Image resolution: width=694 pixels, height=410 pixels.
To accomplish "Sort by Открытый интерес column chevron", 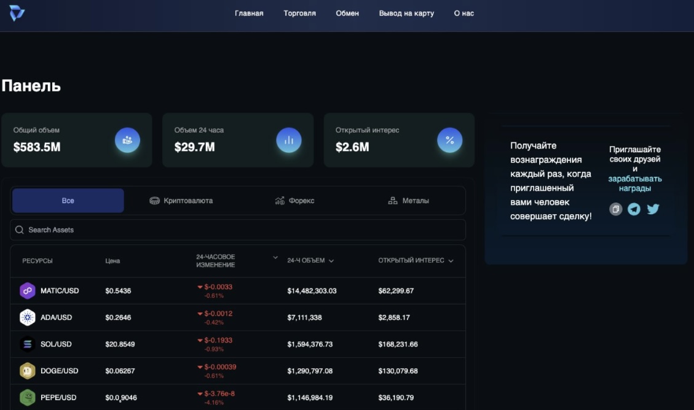I will [x=451, y=261].
